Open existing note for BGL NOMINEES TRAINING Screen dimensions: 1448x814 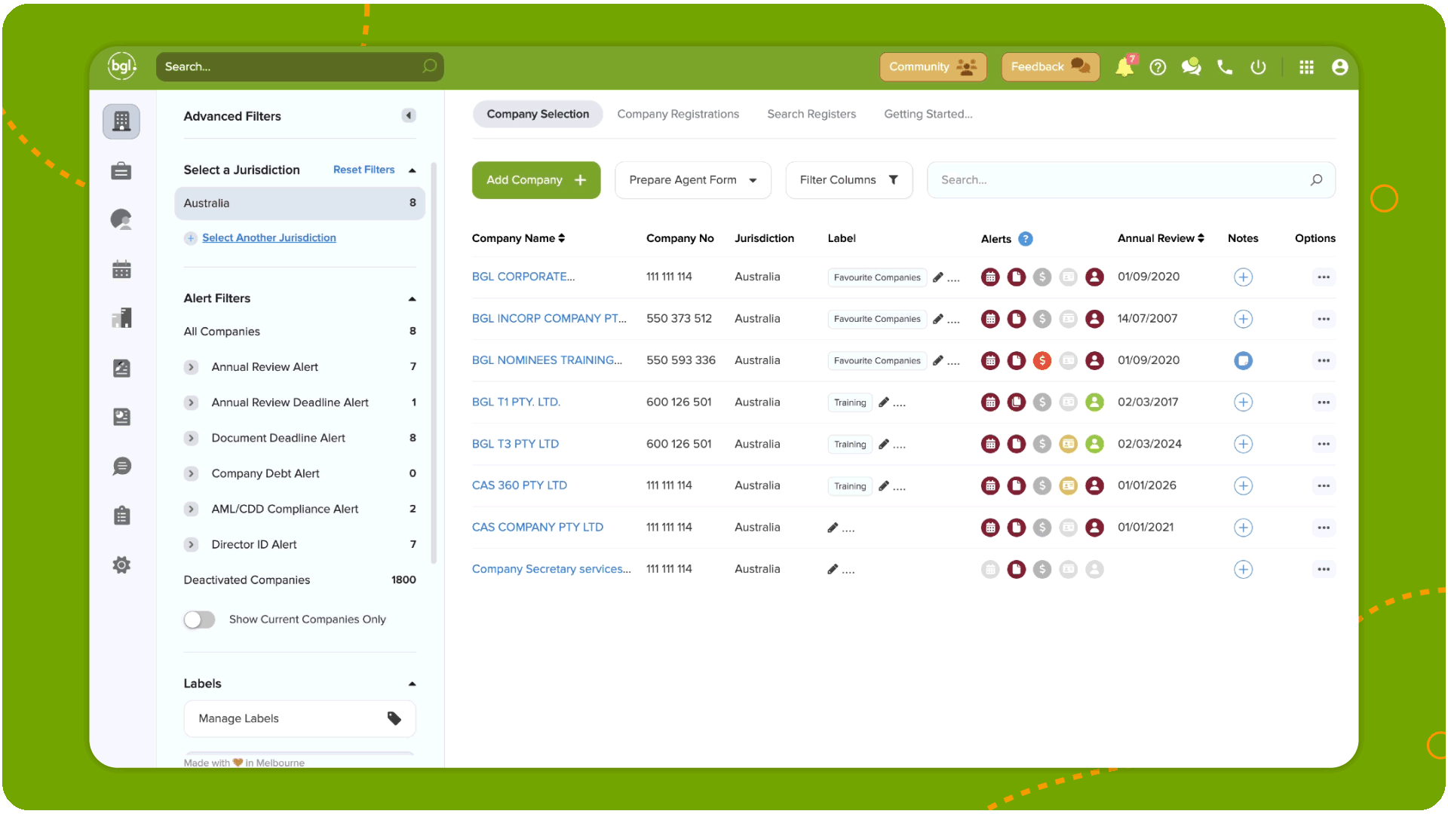pos(1243,360)
